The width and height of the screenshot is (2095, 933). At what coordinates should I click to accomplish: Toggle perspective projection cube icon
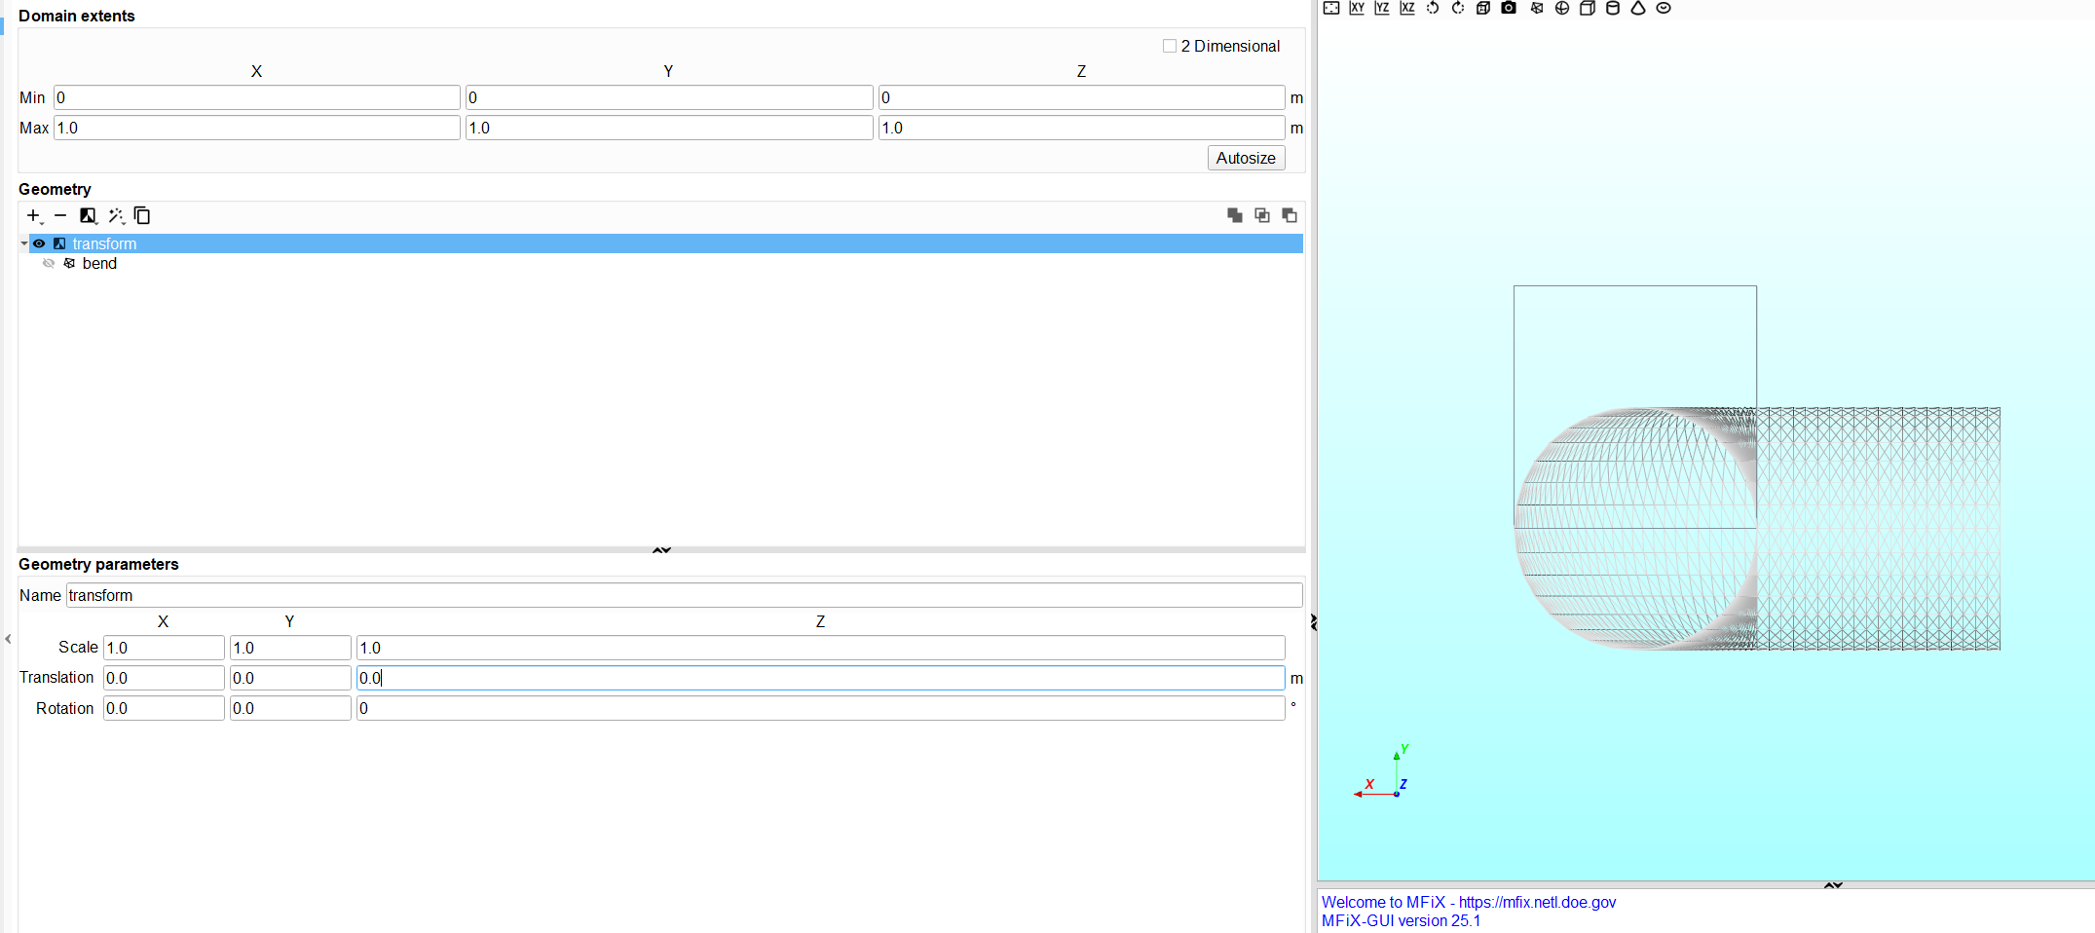[x=1483, y=8]
